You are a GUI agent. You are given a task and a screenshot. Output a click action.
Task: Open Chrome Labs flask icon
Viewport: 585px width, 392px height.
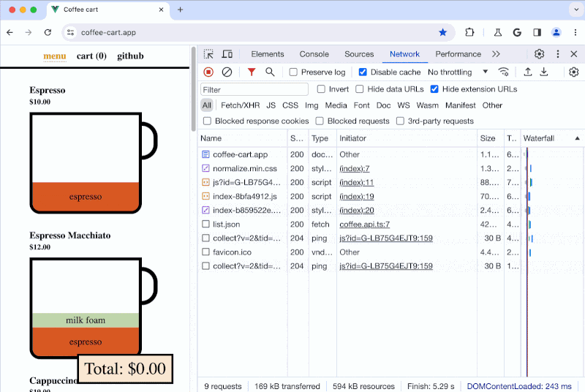coord(498,32)
